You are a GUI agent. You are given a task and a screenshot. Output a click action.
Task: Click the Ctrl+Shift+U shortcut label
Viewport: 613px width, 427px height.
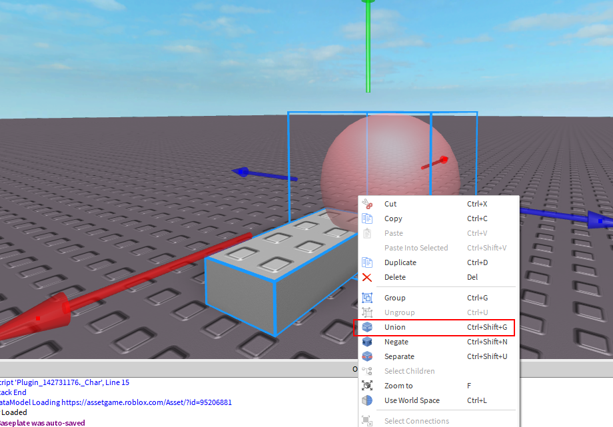click(487, 356)
